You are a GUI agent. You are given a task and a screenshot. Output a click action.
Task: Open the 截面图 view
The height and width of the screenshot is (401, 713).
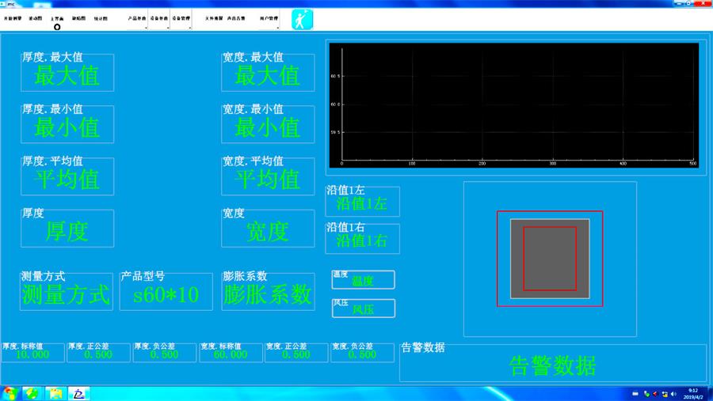[79, 17]
